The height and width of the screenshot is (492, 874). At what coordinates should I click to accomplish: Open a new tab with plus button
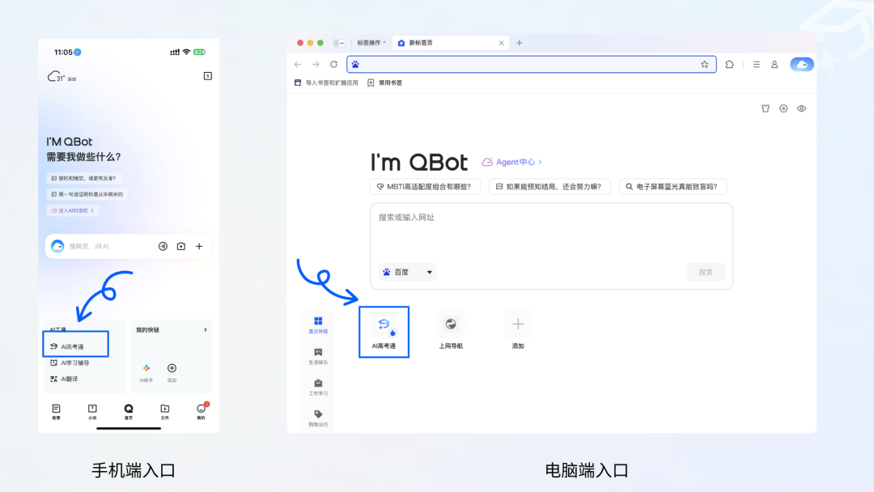[x=519, y=43]
